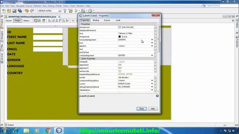This screenshot has width=239, height=134.
Task: Open the disabledIcon dropdown
Action: (x=152, y=90)
